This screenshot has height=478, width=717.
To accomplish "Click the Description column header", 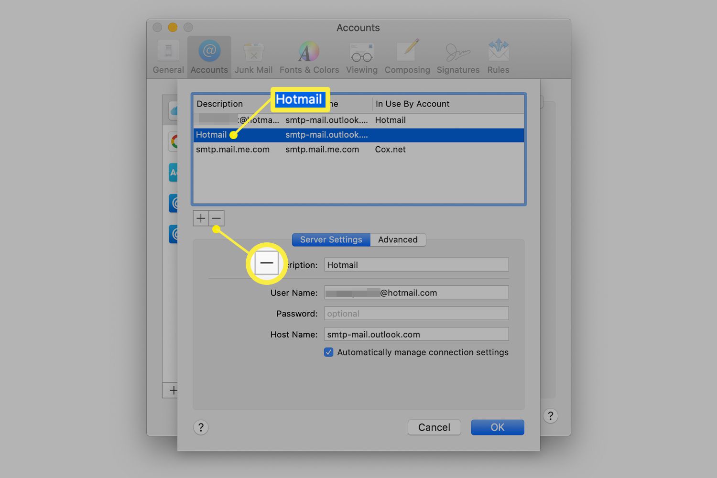I will pos(220,104).
